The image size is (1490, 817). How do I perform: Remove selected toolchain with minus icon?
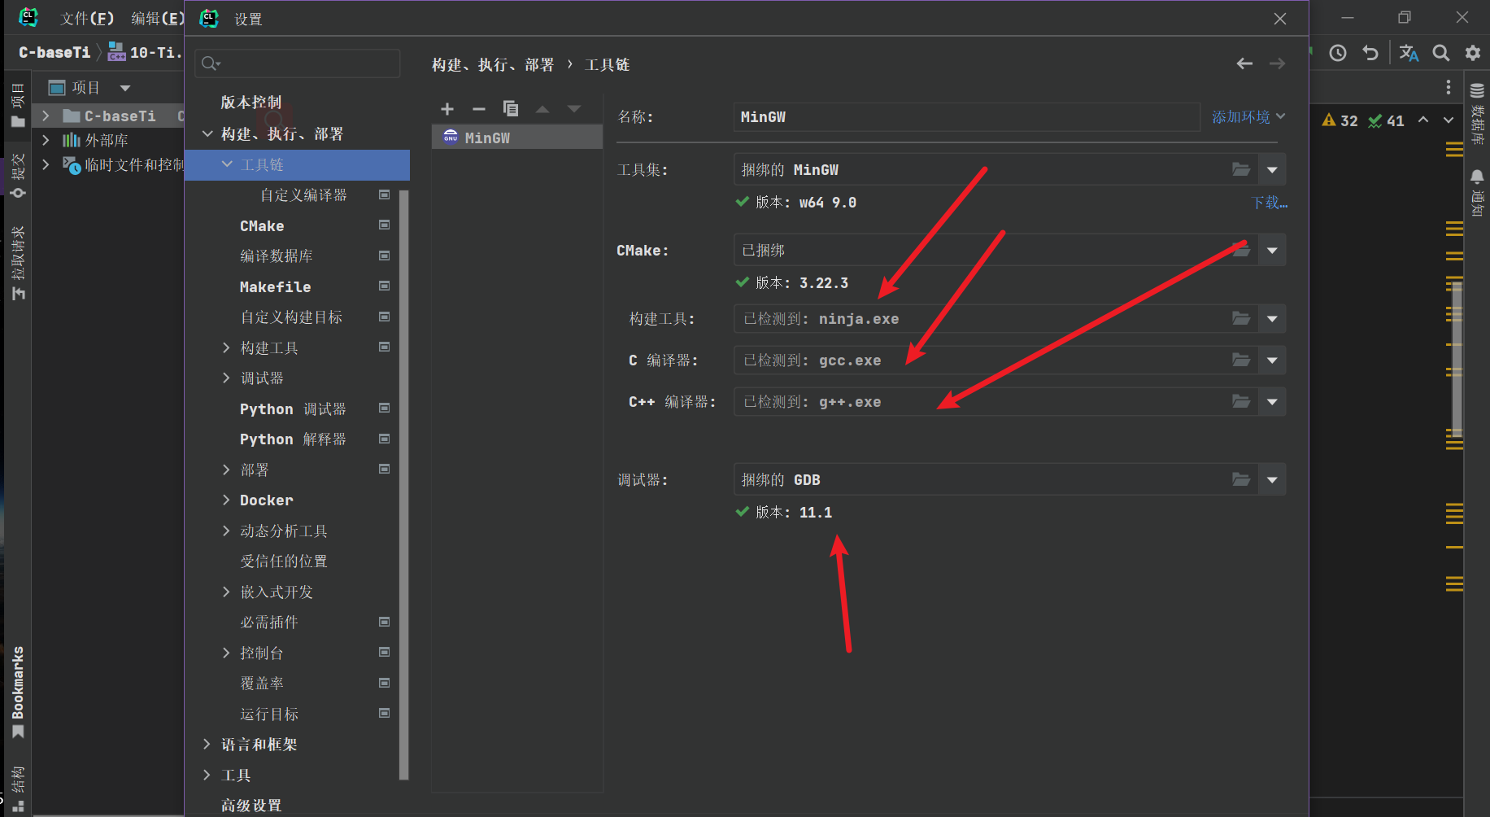click(x=479, y=109)
